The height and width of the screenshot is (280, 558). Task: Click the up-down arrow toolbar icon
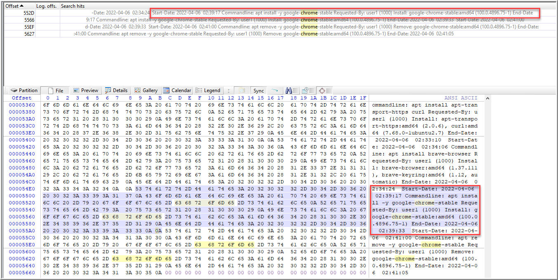pos(228,90)
